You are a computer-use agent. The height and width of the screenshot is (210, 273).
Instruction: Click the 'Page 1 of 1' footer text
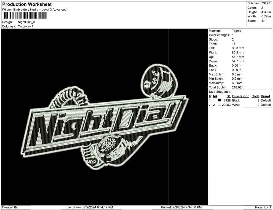pyautogui.click(x=263, y=208)
